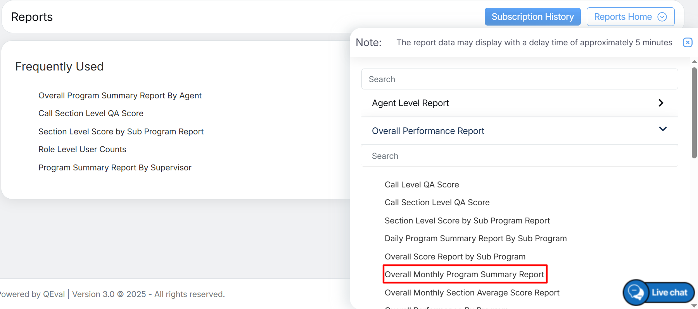
Task: Click the top report Search field
Action: click(x=519, y=79)
